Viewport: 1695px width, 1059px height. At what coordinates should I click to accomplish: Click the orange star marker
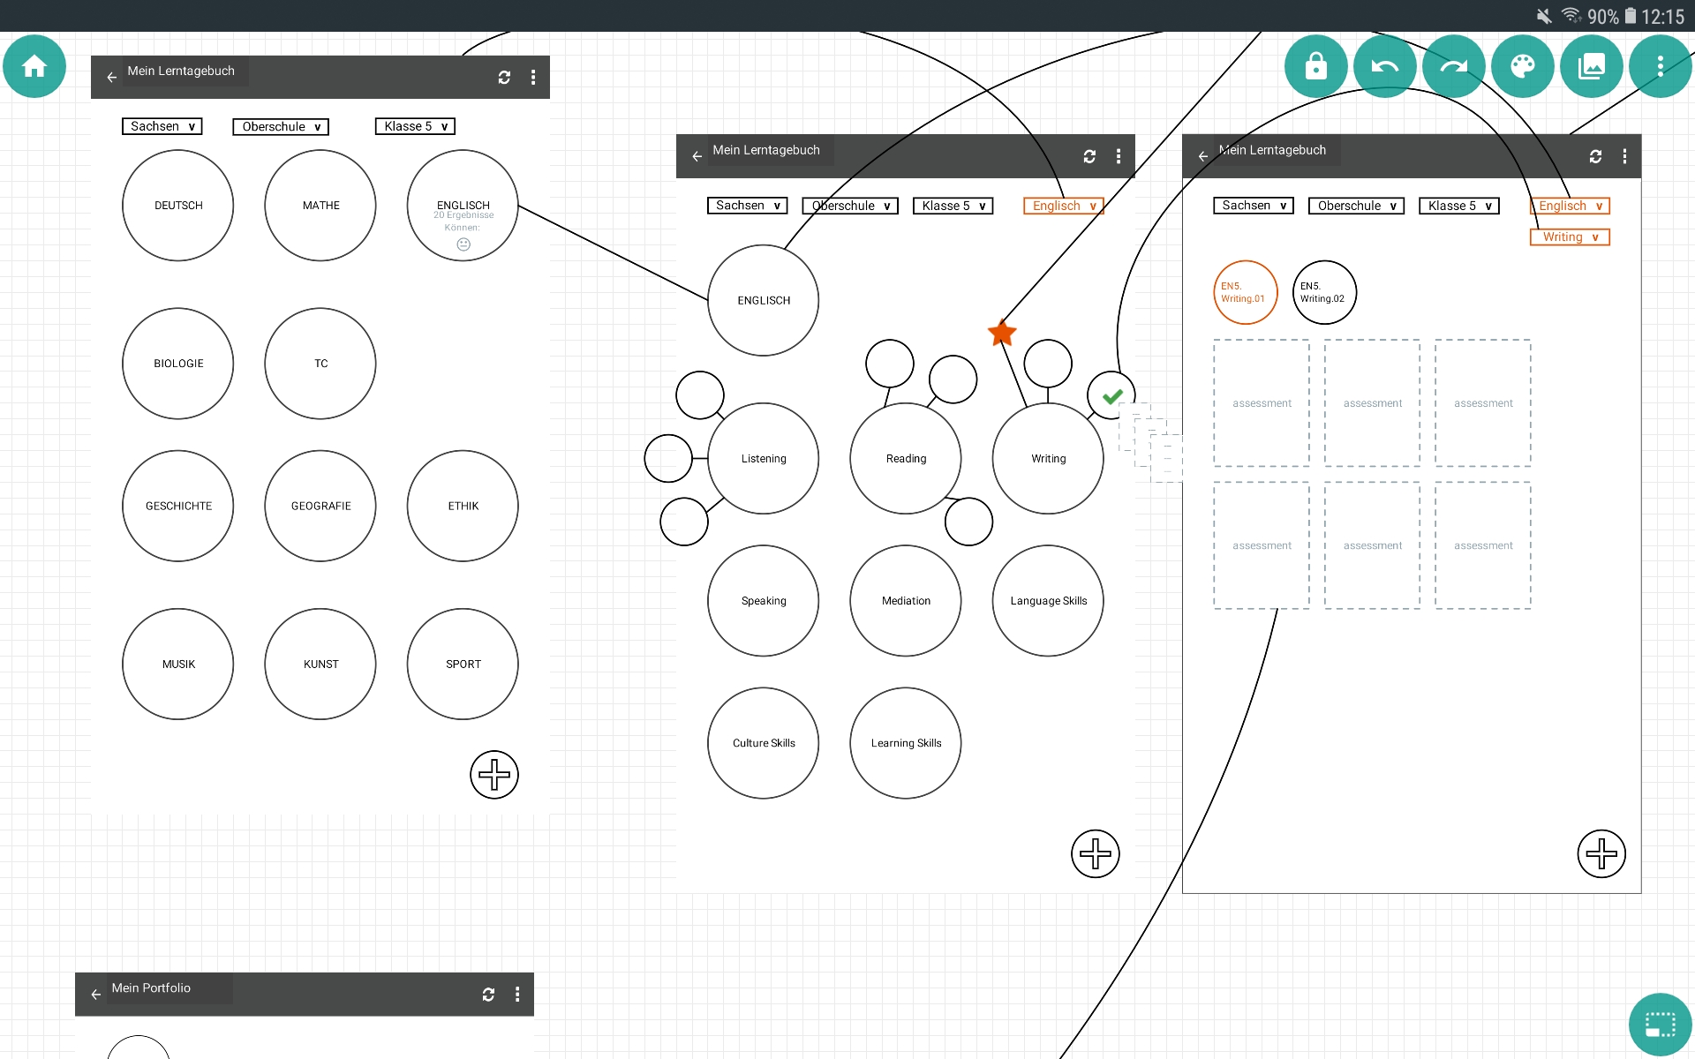click(1002, 334)
